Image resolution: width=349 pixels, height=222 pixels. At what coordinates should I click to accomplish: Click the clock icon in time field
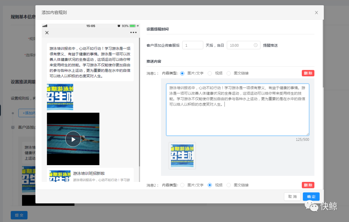tap(256, 45)
